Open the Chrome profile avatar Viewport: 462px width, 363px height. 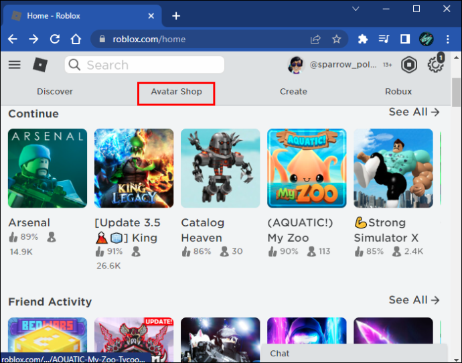tap(426, 39)
